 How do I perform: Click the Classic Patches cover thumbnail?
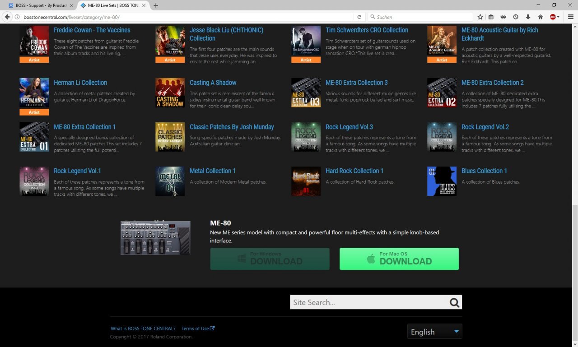tap(170, 137)
